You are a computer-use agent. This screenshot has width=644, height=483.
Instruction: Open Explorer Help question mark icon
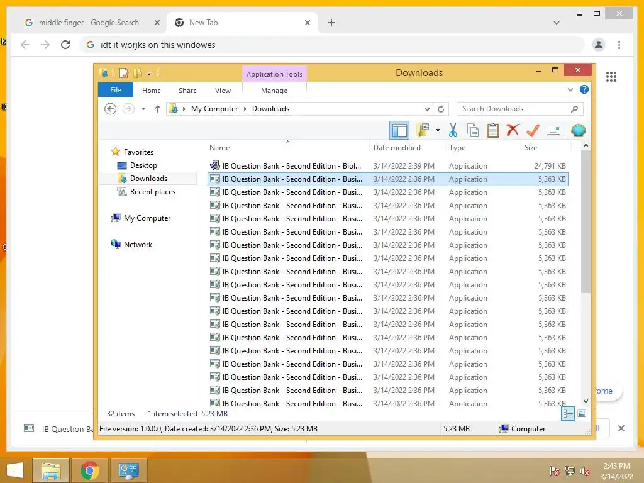pos(584,89)
